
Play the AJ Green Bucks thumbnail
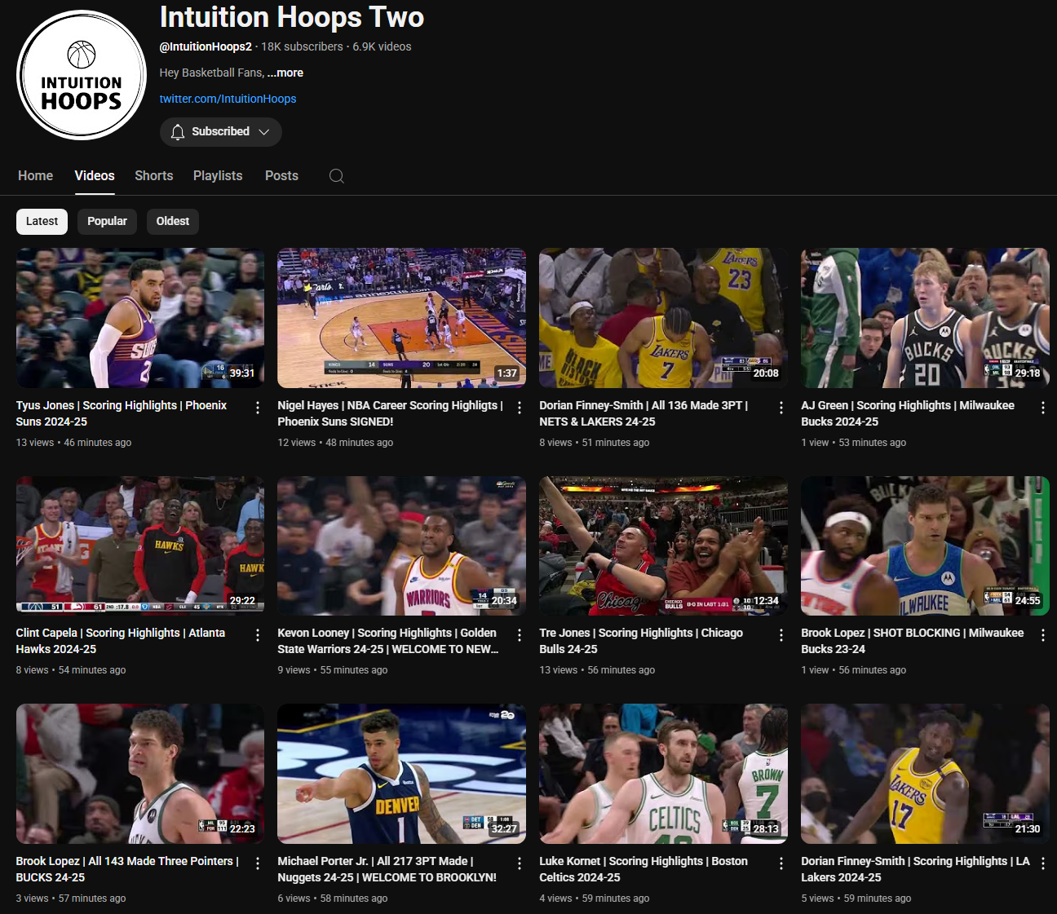[925, 318]
